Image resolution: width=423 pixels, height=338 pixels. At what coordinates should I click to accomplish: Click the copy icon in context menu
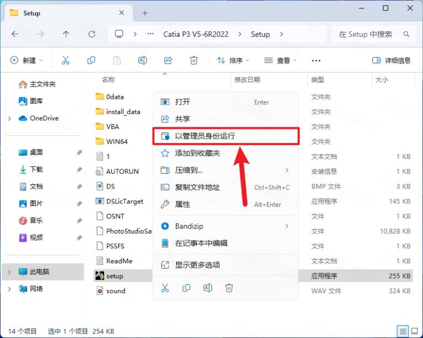pyautogui.click(x=186, y=287)
